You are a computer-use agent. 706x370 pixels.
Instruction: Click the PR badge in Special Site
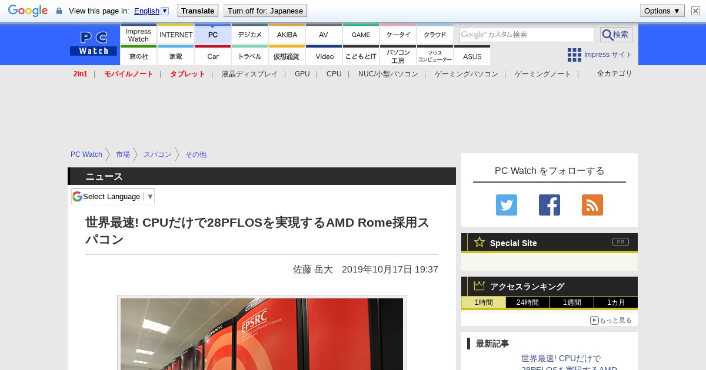620,242
